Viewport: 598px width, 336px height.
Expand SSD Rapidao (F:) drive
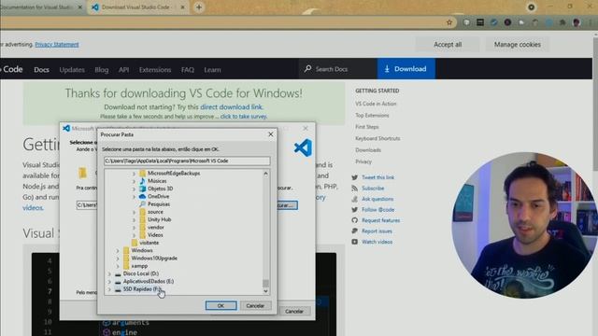(109, 289)
